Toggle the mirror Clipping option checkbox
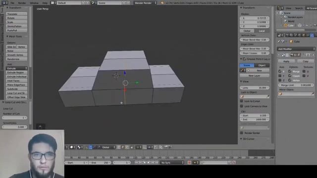The width and height of the screenshot is (317, 178). (x=290, y=76)
